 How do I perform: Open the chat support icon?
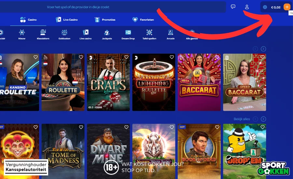(233, 7)
